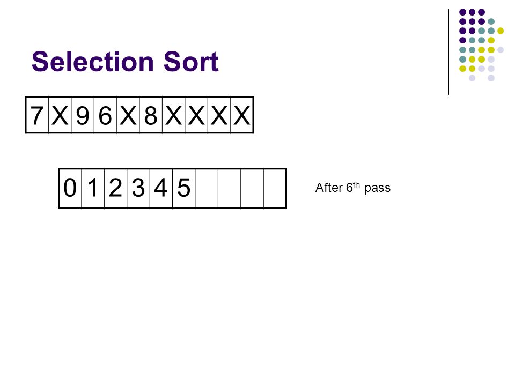Click the After 6th pass label
This screenshot has height=386, width=515.
[x=353, y=188]
